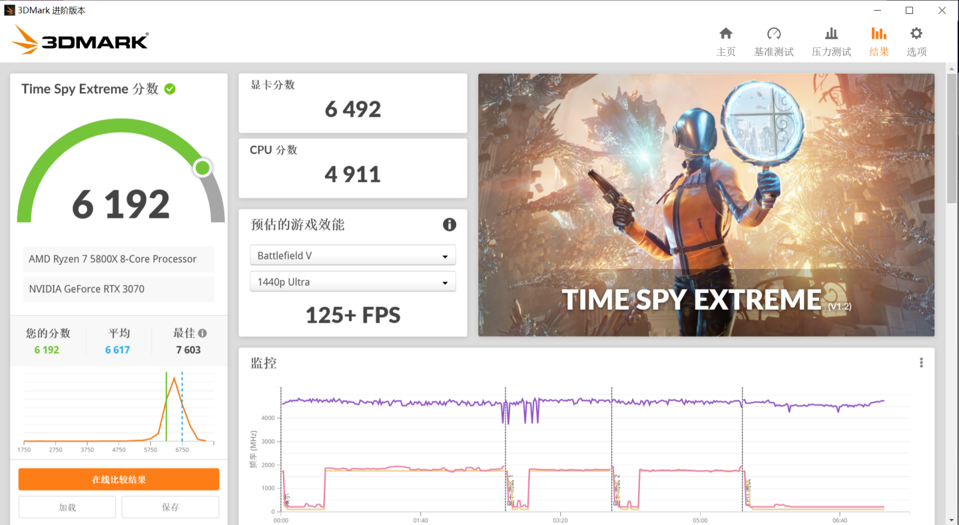The width and height of the screenshot is (959, 525).
Task: Click average score 6 617
Action: pyautogui.click(x=117, y=350)
